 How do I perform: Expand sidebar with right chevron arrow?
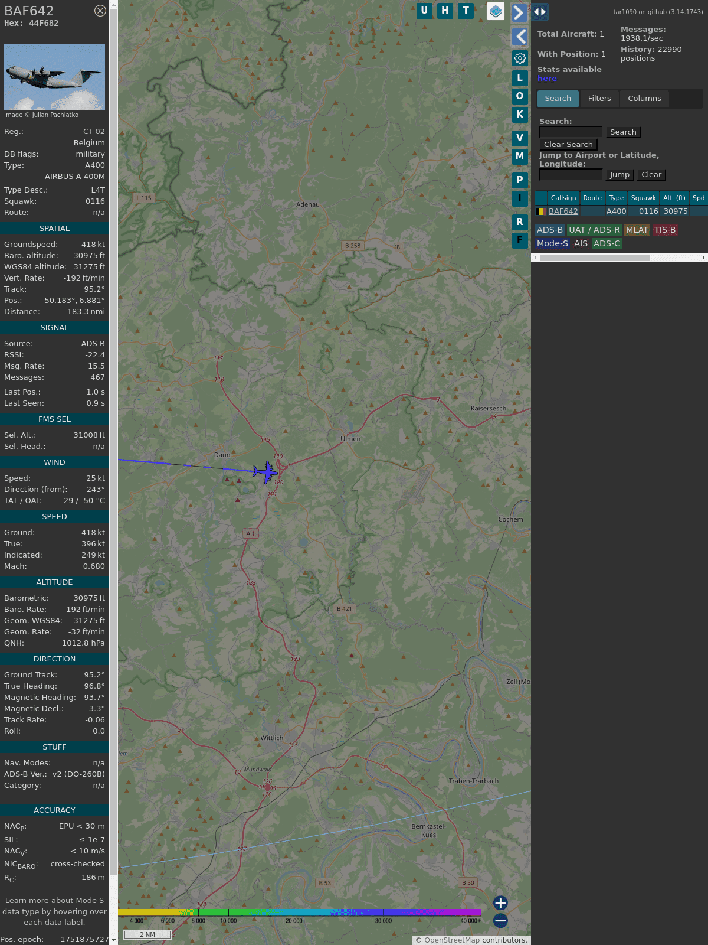[x=519, y=12]
